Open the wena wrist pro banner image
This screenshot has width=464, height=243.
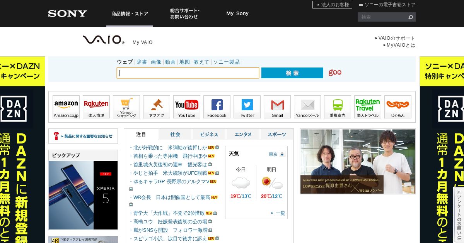(x=358, y=161)
